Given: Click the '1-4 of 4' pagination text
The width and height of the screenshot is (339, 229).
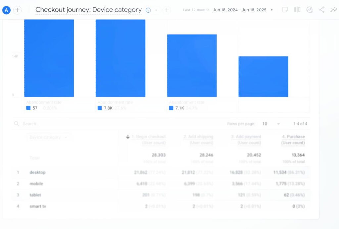Looking at the screenshot, I should point(300,124).
